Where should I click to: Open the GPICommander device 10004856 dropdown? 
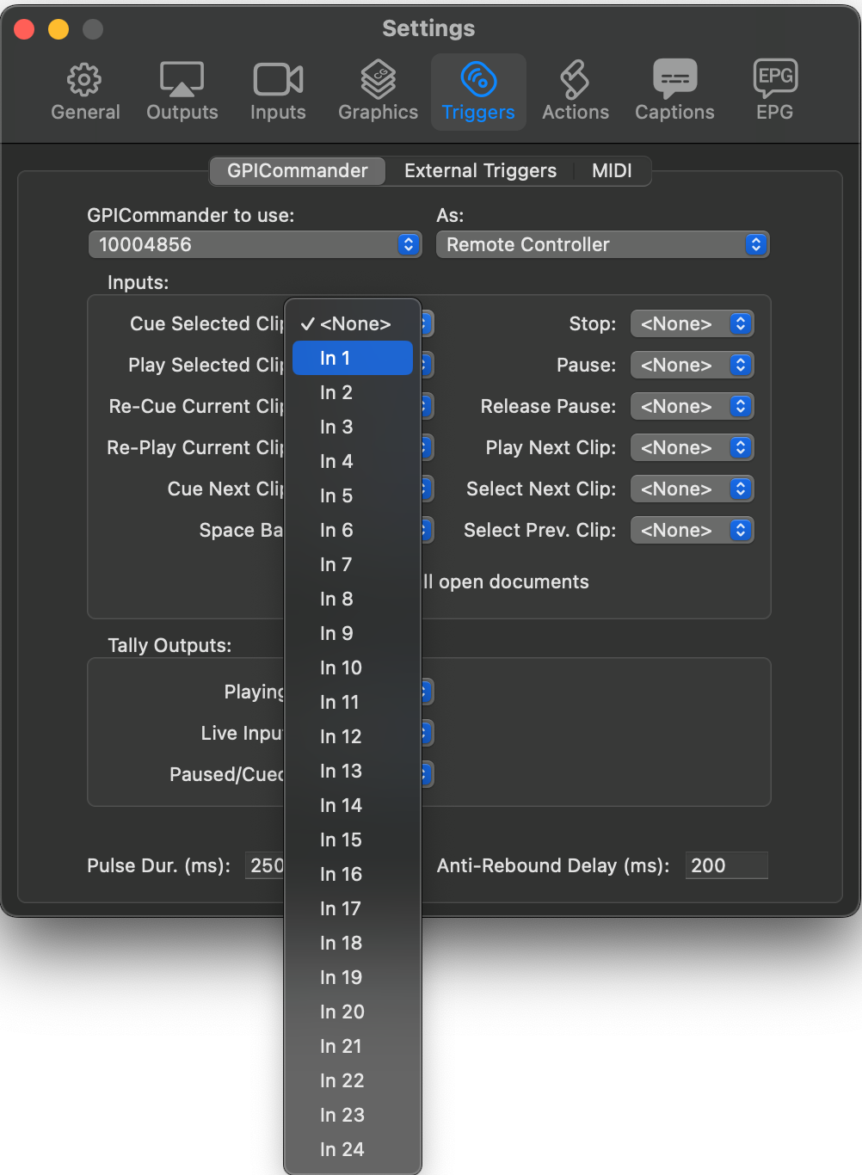point(255,244)
